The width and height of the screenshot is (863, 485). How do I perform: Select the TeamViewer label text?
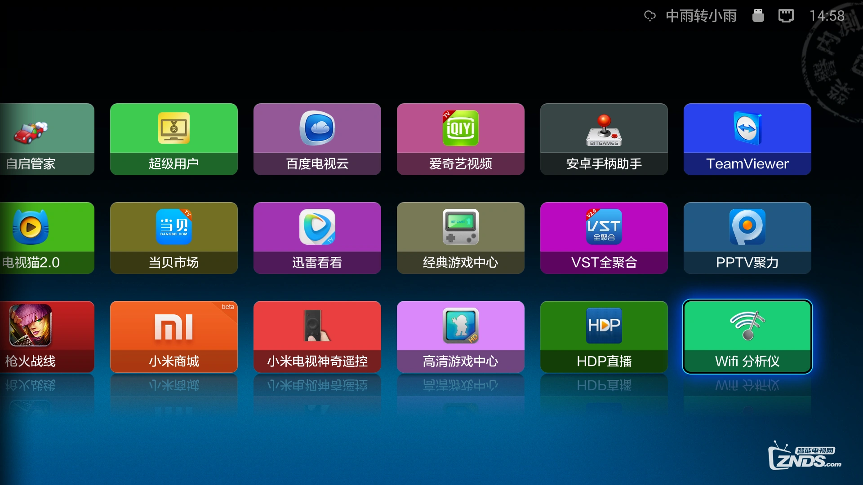(x=747, y=163)
